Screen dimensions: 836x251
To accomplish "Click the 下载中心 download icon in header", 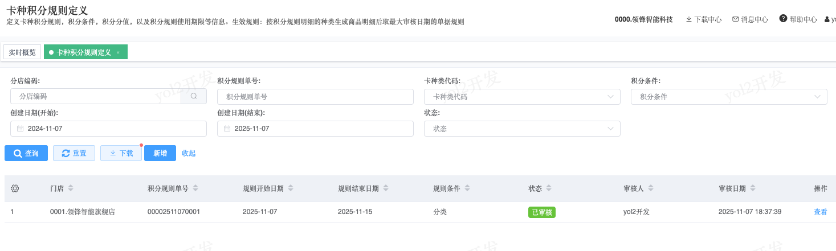I will 688,19.
